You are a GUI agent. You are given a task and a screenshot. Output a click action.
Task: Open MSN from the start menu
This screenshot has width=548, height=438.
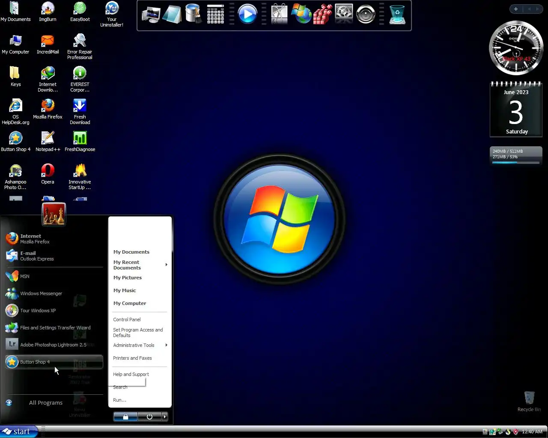coord(54,276)
